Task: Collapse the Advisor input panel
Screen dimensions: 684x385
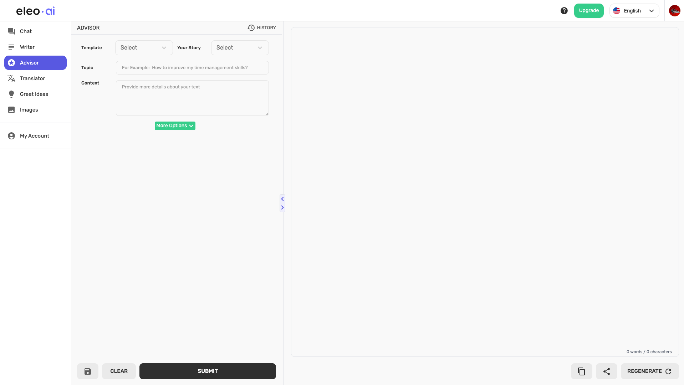Action: click(282, 199)
